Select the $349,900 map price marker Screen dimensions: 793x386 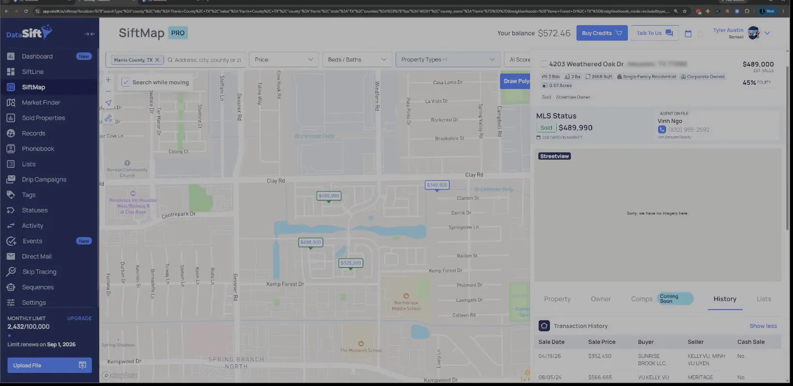pos(437,185)
